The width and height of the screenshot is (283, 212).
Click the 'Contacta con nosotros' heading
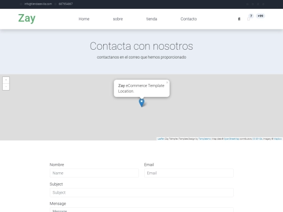click(x=141, y=46)
